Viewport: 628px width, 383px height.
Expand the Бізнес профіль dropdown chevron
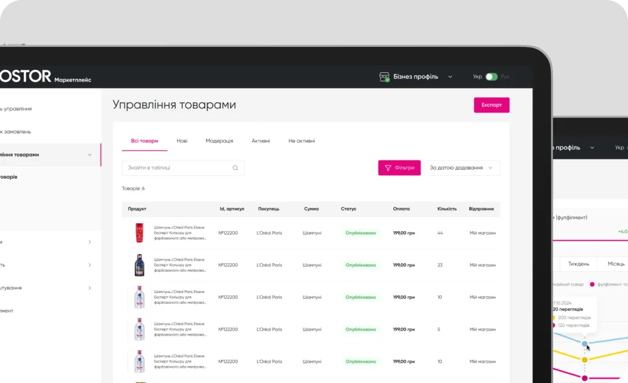pyautogui.click(x=450, y=77)
